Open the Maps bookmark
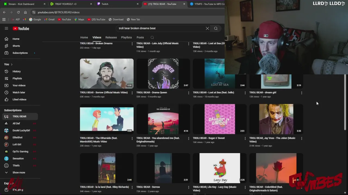 click(x=79, y=19)
